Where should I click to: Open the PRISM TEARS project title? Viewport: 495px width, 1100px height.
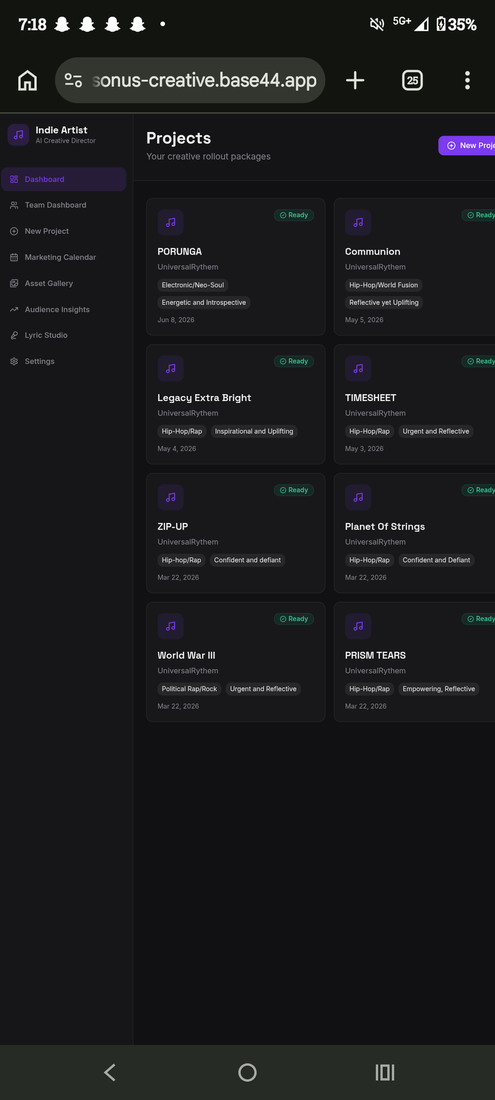coord(375,655)
